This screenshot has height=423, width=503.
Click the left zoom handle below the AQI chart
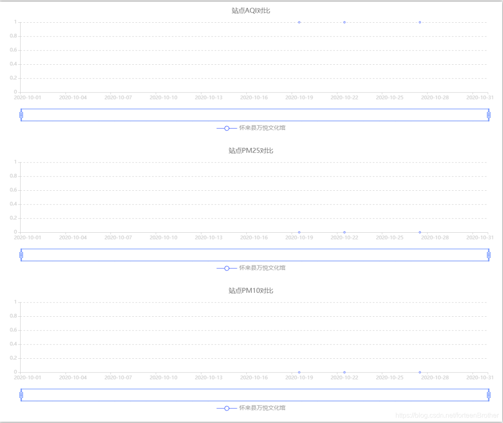pyautogui.click(x=21, y=114)
